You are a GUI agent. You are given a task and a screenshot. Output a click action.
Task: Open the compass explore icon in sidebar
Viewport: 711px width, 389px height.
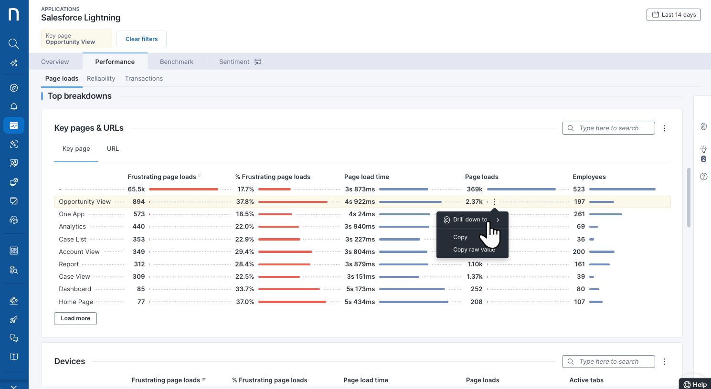[x=14, y=88]
